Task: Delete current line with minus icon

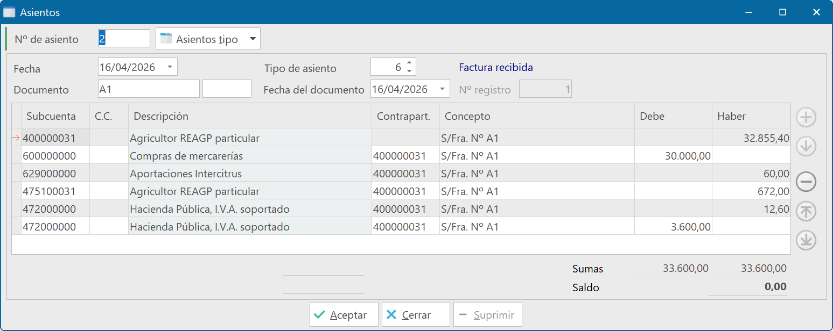Action: [x=806, y=182]
